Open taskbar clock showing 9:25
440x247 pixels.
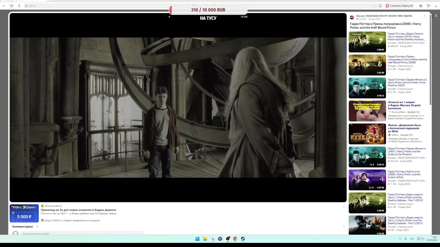pyautogui.click(x=432, y=239)
